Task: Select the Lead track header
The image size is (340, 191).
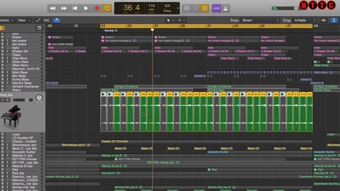Action: (x=16, y=134)
